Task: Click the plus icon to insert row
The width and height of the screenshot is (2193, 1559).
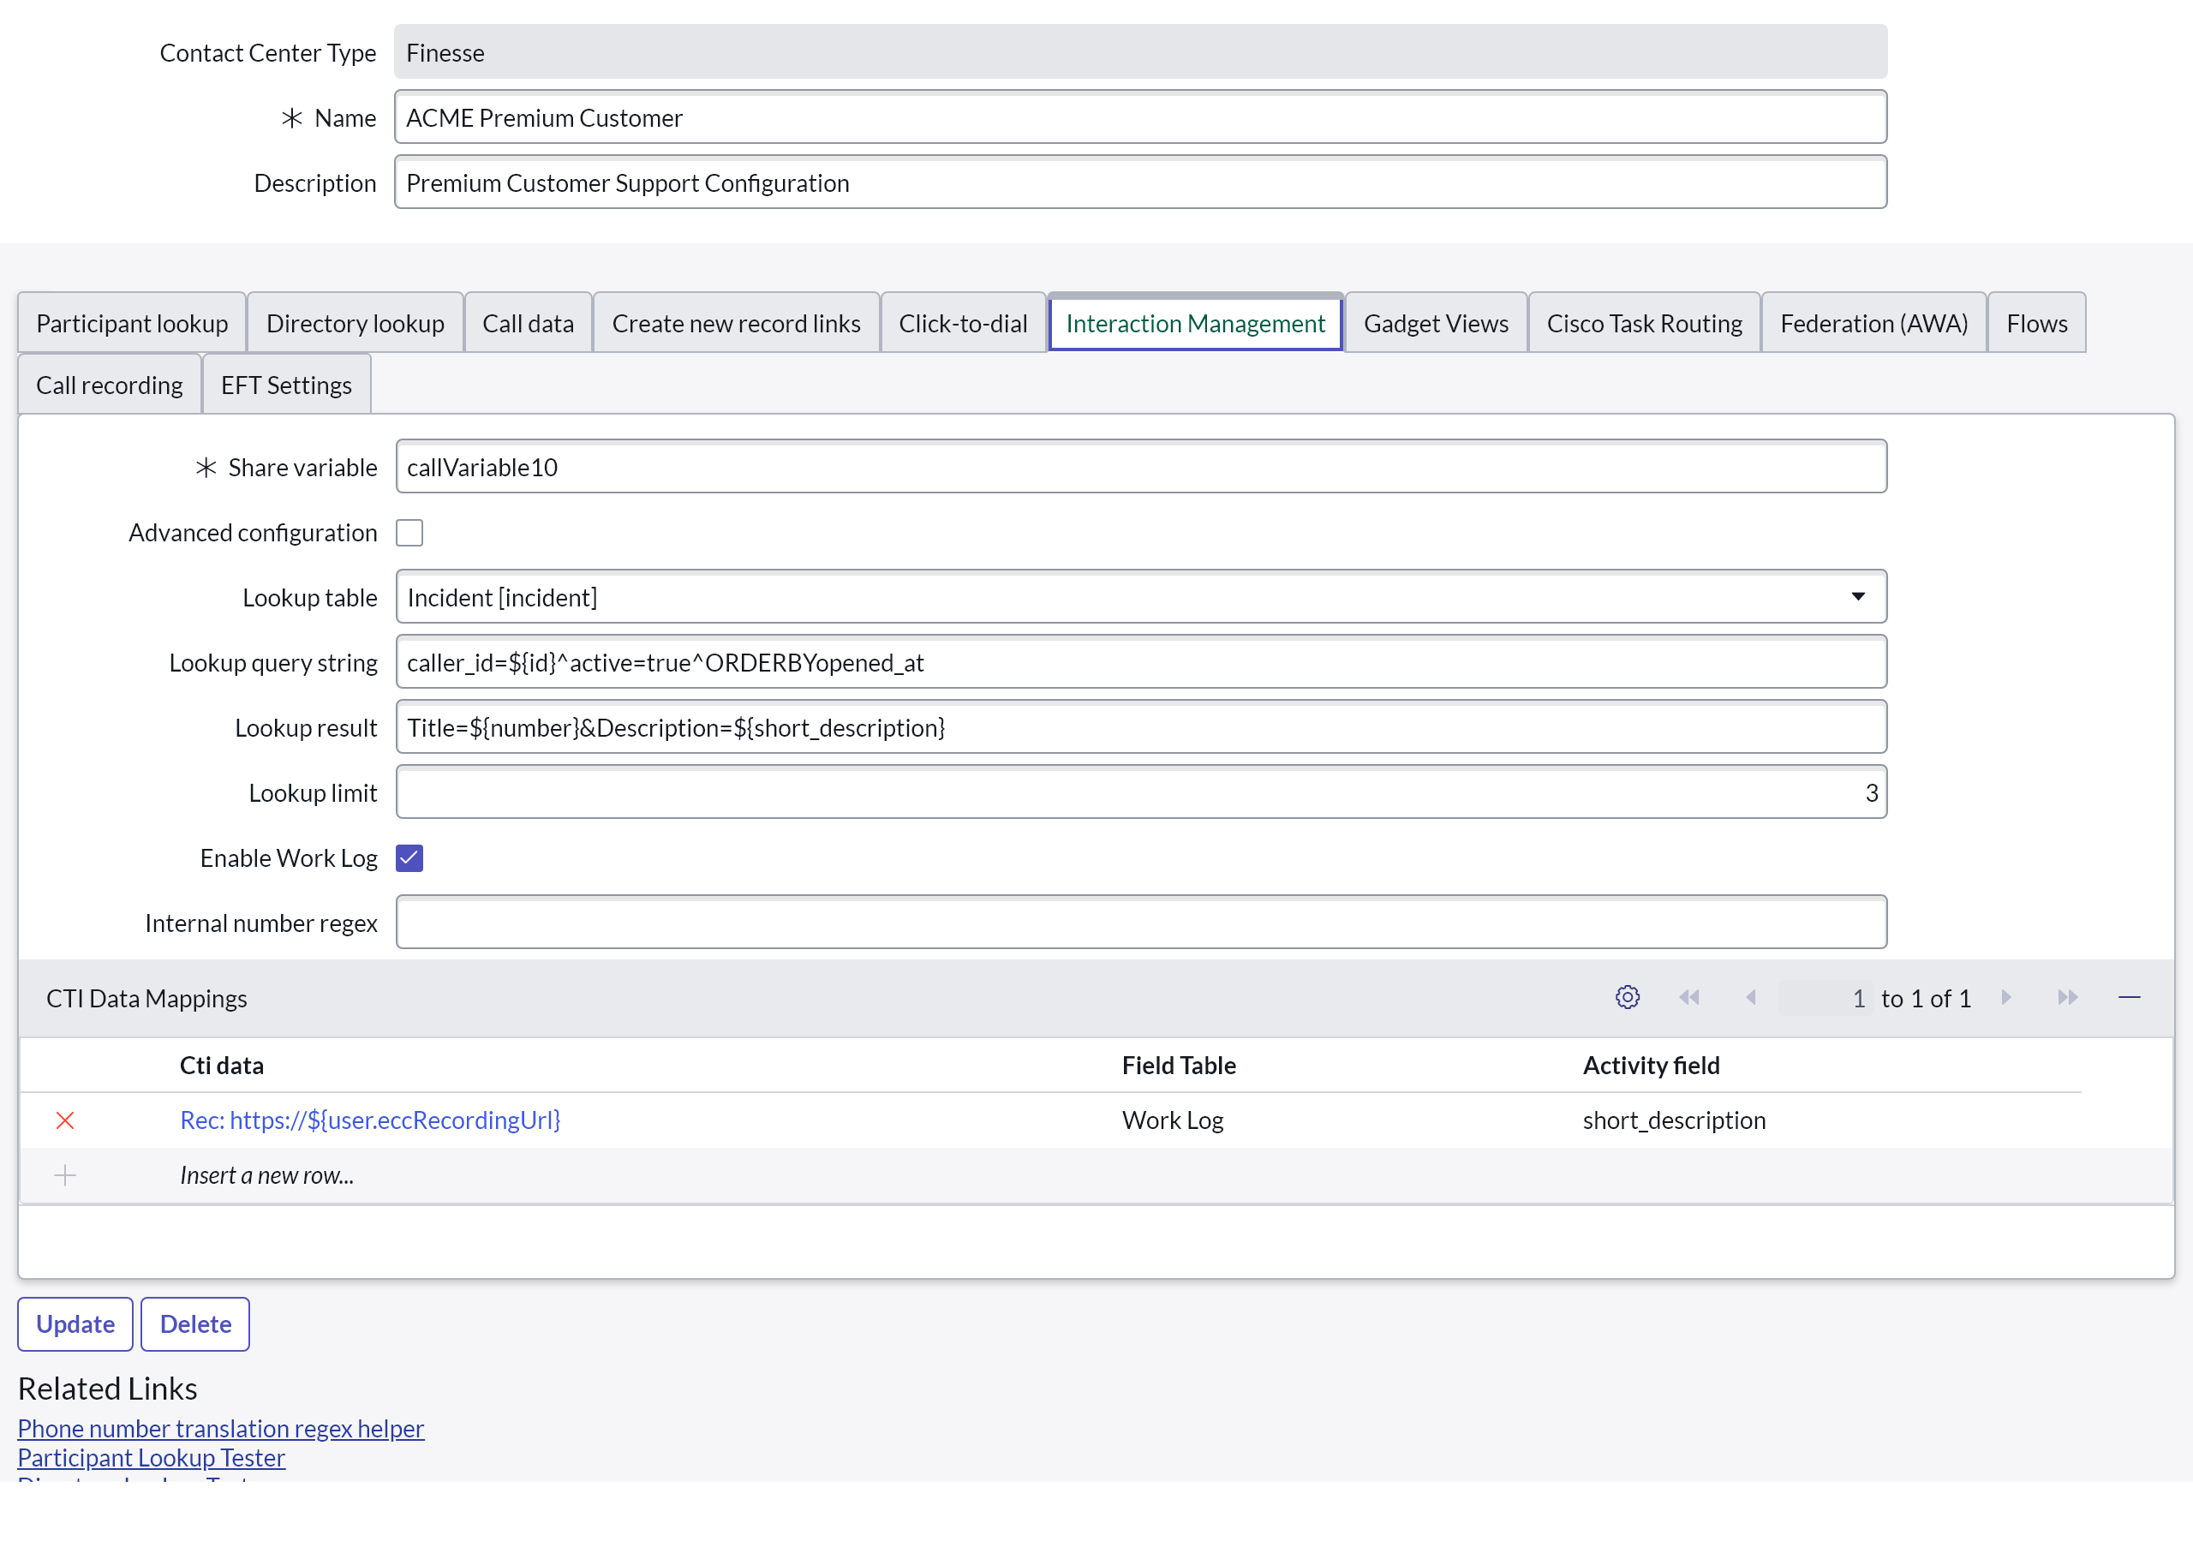Action: pyautogui.click(x=65, y=1175)
